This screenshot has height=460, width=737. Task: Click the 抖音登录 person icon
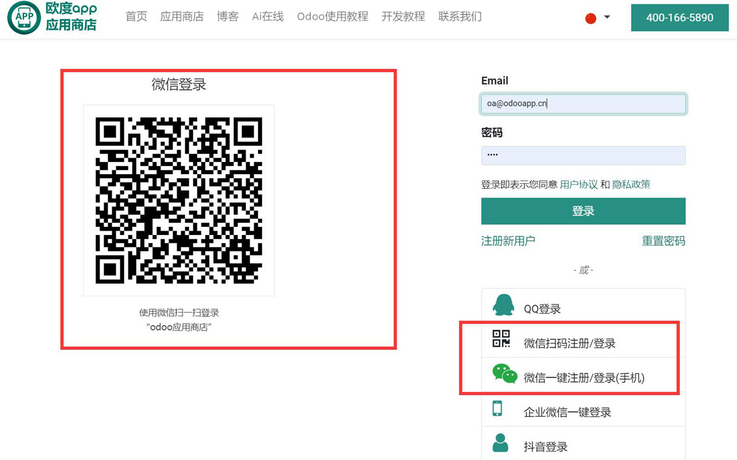501,443
